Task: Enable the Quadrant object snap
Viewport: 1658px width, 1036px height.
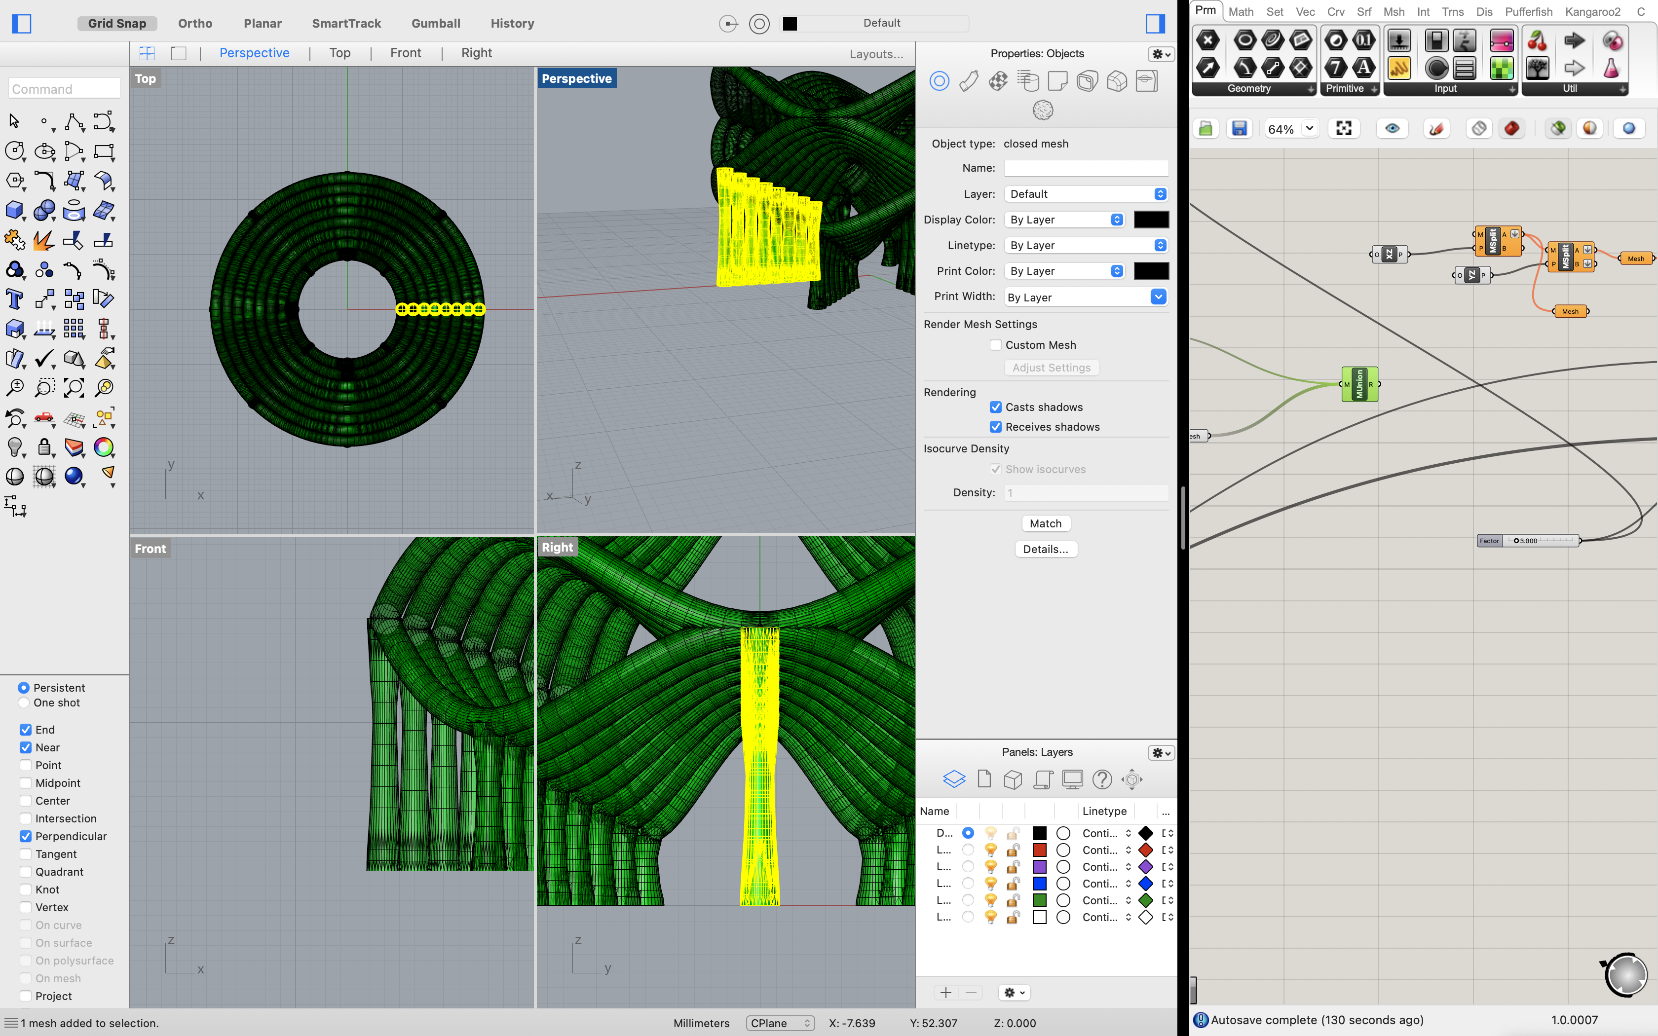Action: [x=25, y=872]
